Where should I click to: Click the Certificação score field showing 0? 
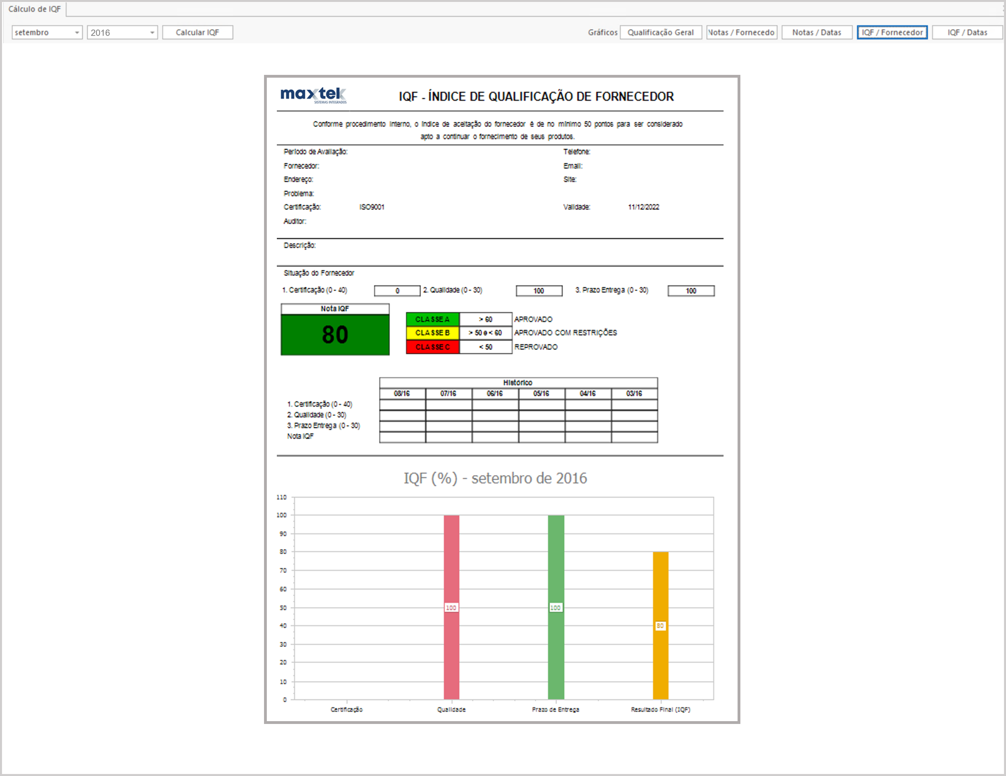coord(397,291)
